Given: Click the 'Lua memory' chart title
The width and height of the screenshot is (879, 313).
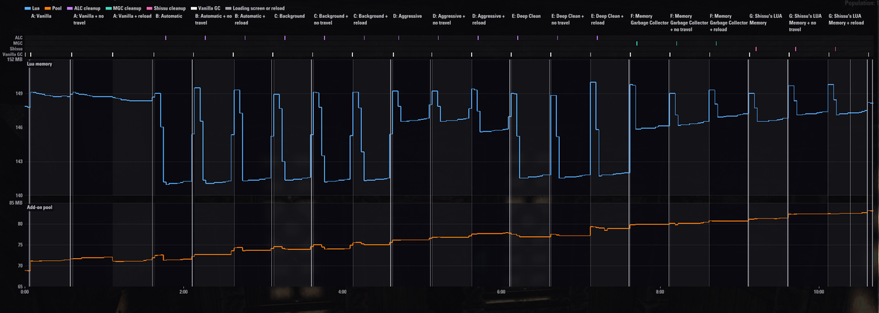Looking at the screenshot, I should tap(39, 64).
